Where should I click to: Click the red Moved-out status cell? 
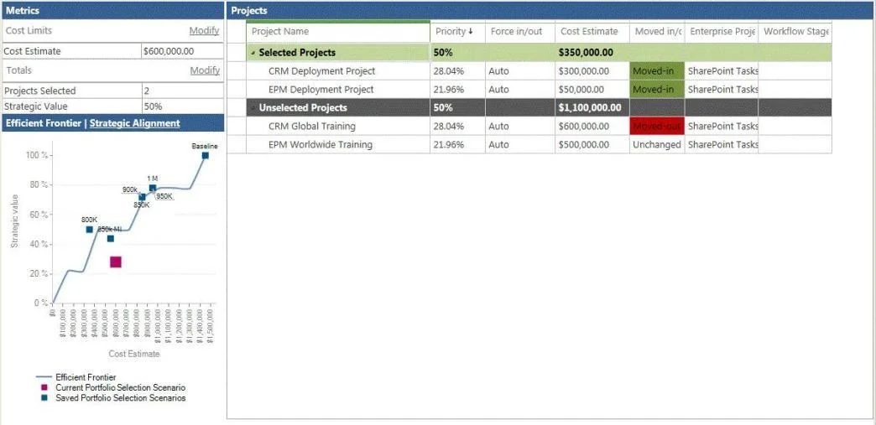click(x=657, y=127)
